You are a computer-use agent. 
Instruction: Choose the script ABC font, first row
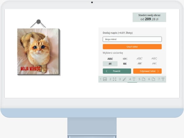[139, 59]
